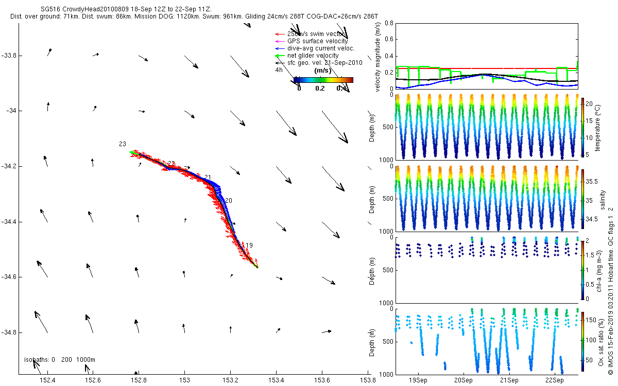The image size is (618, 386).
Task: Click the 'velocity magnitude (m/s)' axis label
Action: [x=378, y=56]
